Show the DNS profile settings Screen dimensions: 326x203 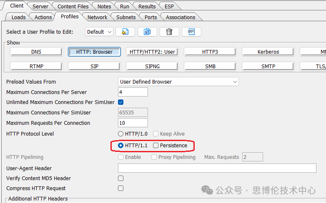point(36,52)
